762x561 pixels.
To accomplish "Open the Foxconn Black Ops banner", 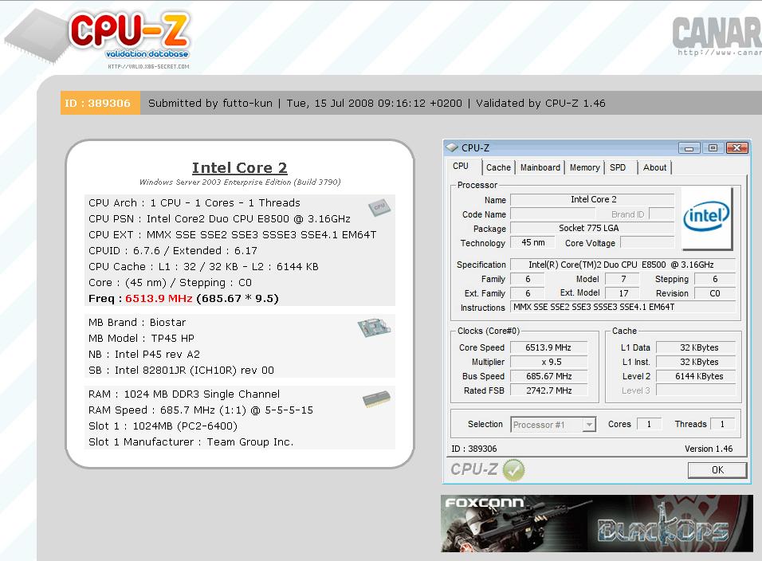I will point(597,524).
